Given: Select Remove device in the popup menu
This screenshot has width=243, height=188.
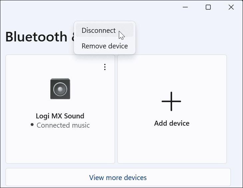Looking at the screenshot, I should coord(105,46).
